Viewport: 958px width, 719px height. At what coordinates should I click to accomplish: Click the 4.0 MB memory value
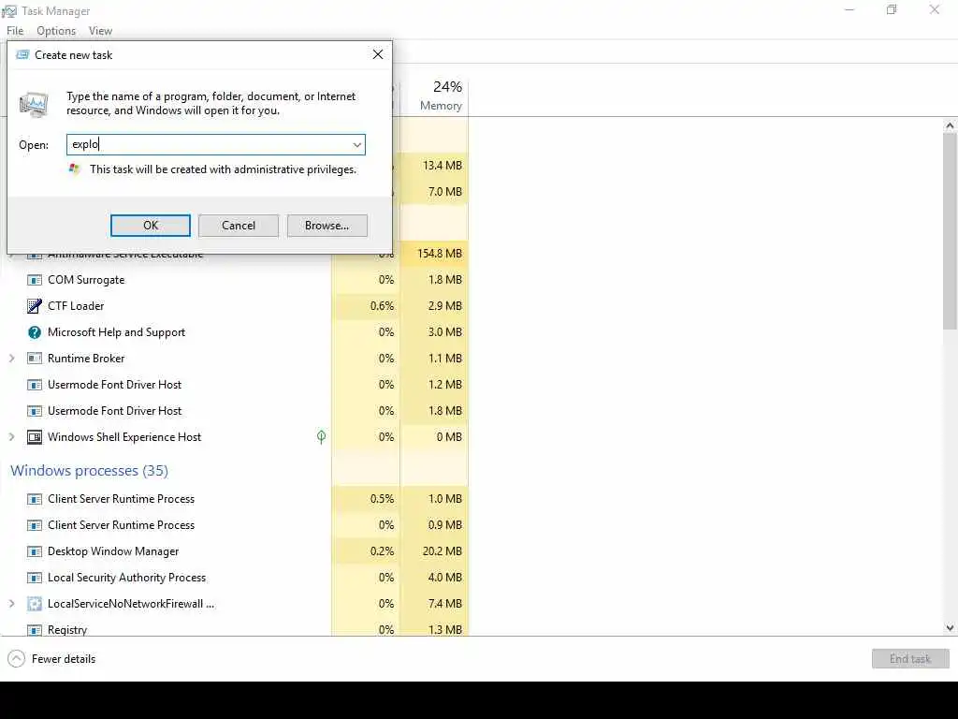click(444, 578)
